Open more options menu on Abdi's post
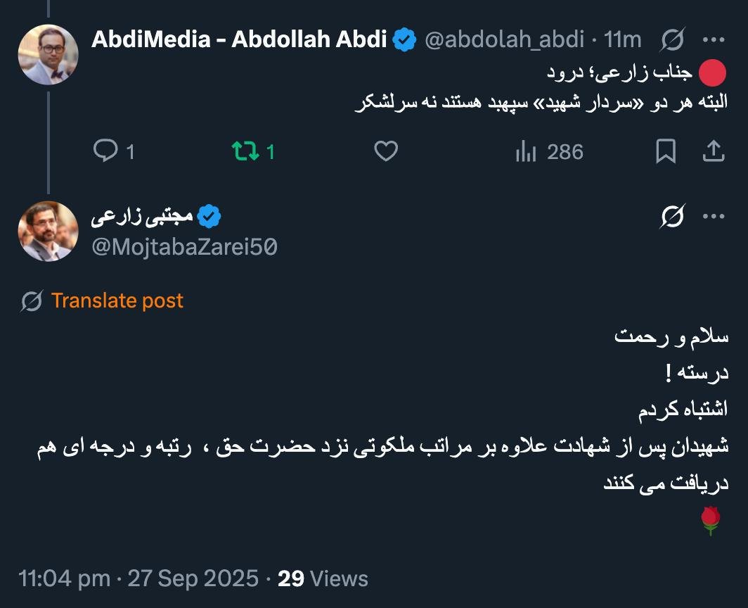Viewport: 748px width, 608px height. tap(714, 41)
